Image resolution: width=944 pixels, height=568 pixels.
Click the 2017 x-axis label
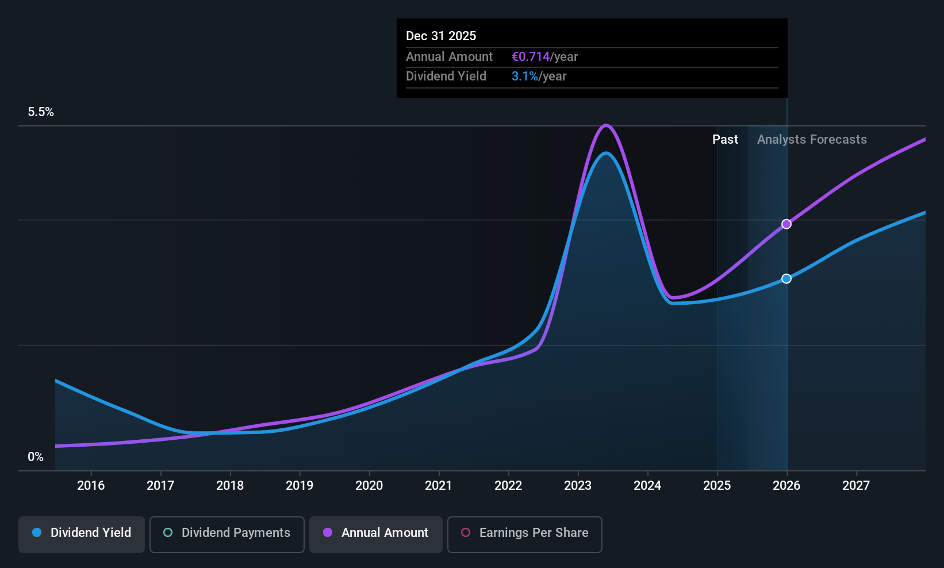(x=160, y=486)
